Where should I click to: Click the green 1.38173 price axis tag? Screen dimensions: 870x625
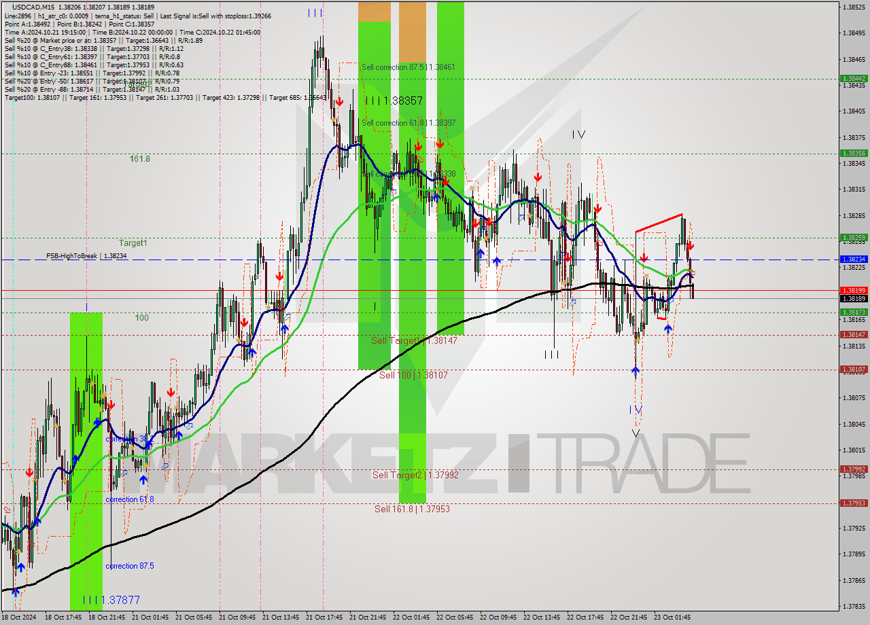pos(854,312)
